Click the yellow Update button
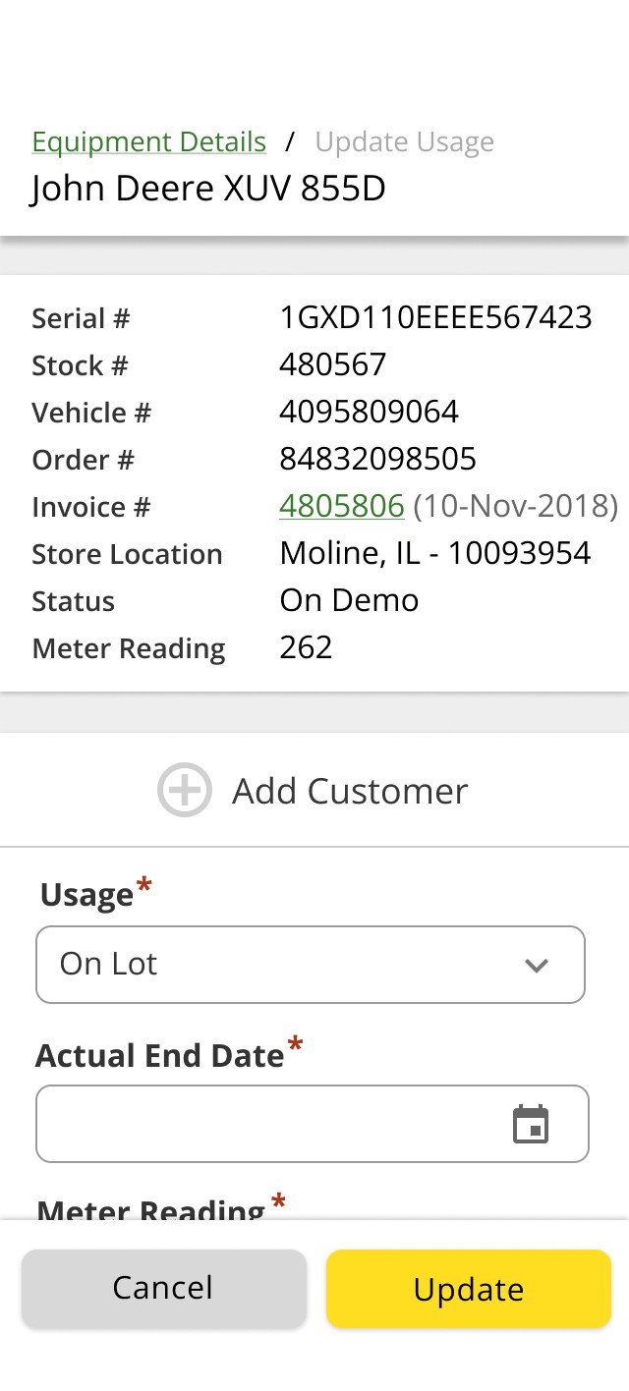 (x=469, y=1289)
